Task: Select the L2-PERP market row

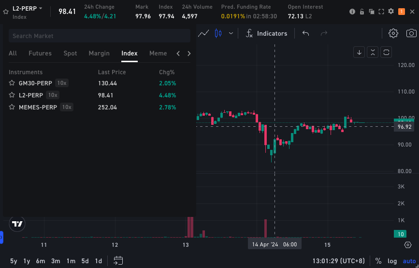Action: (x=100, y=95)
